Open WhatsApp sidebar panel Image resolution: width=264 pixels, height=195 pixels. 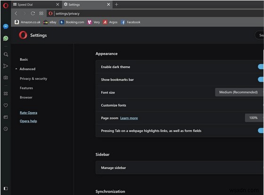6,38
